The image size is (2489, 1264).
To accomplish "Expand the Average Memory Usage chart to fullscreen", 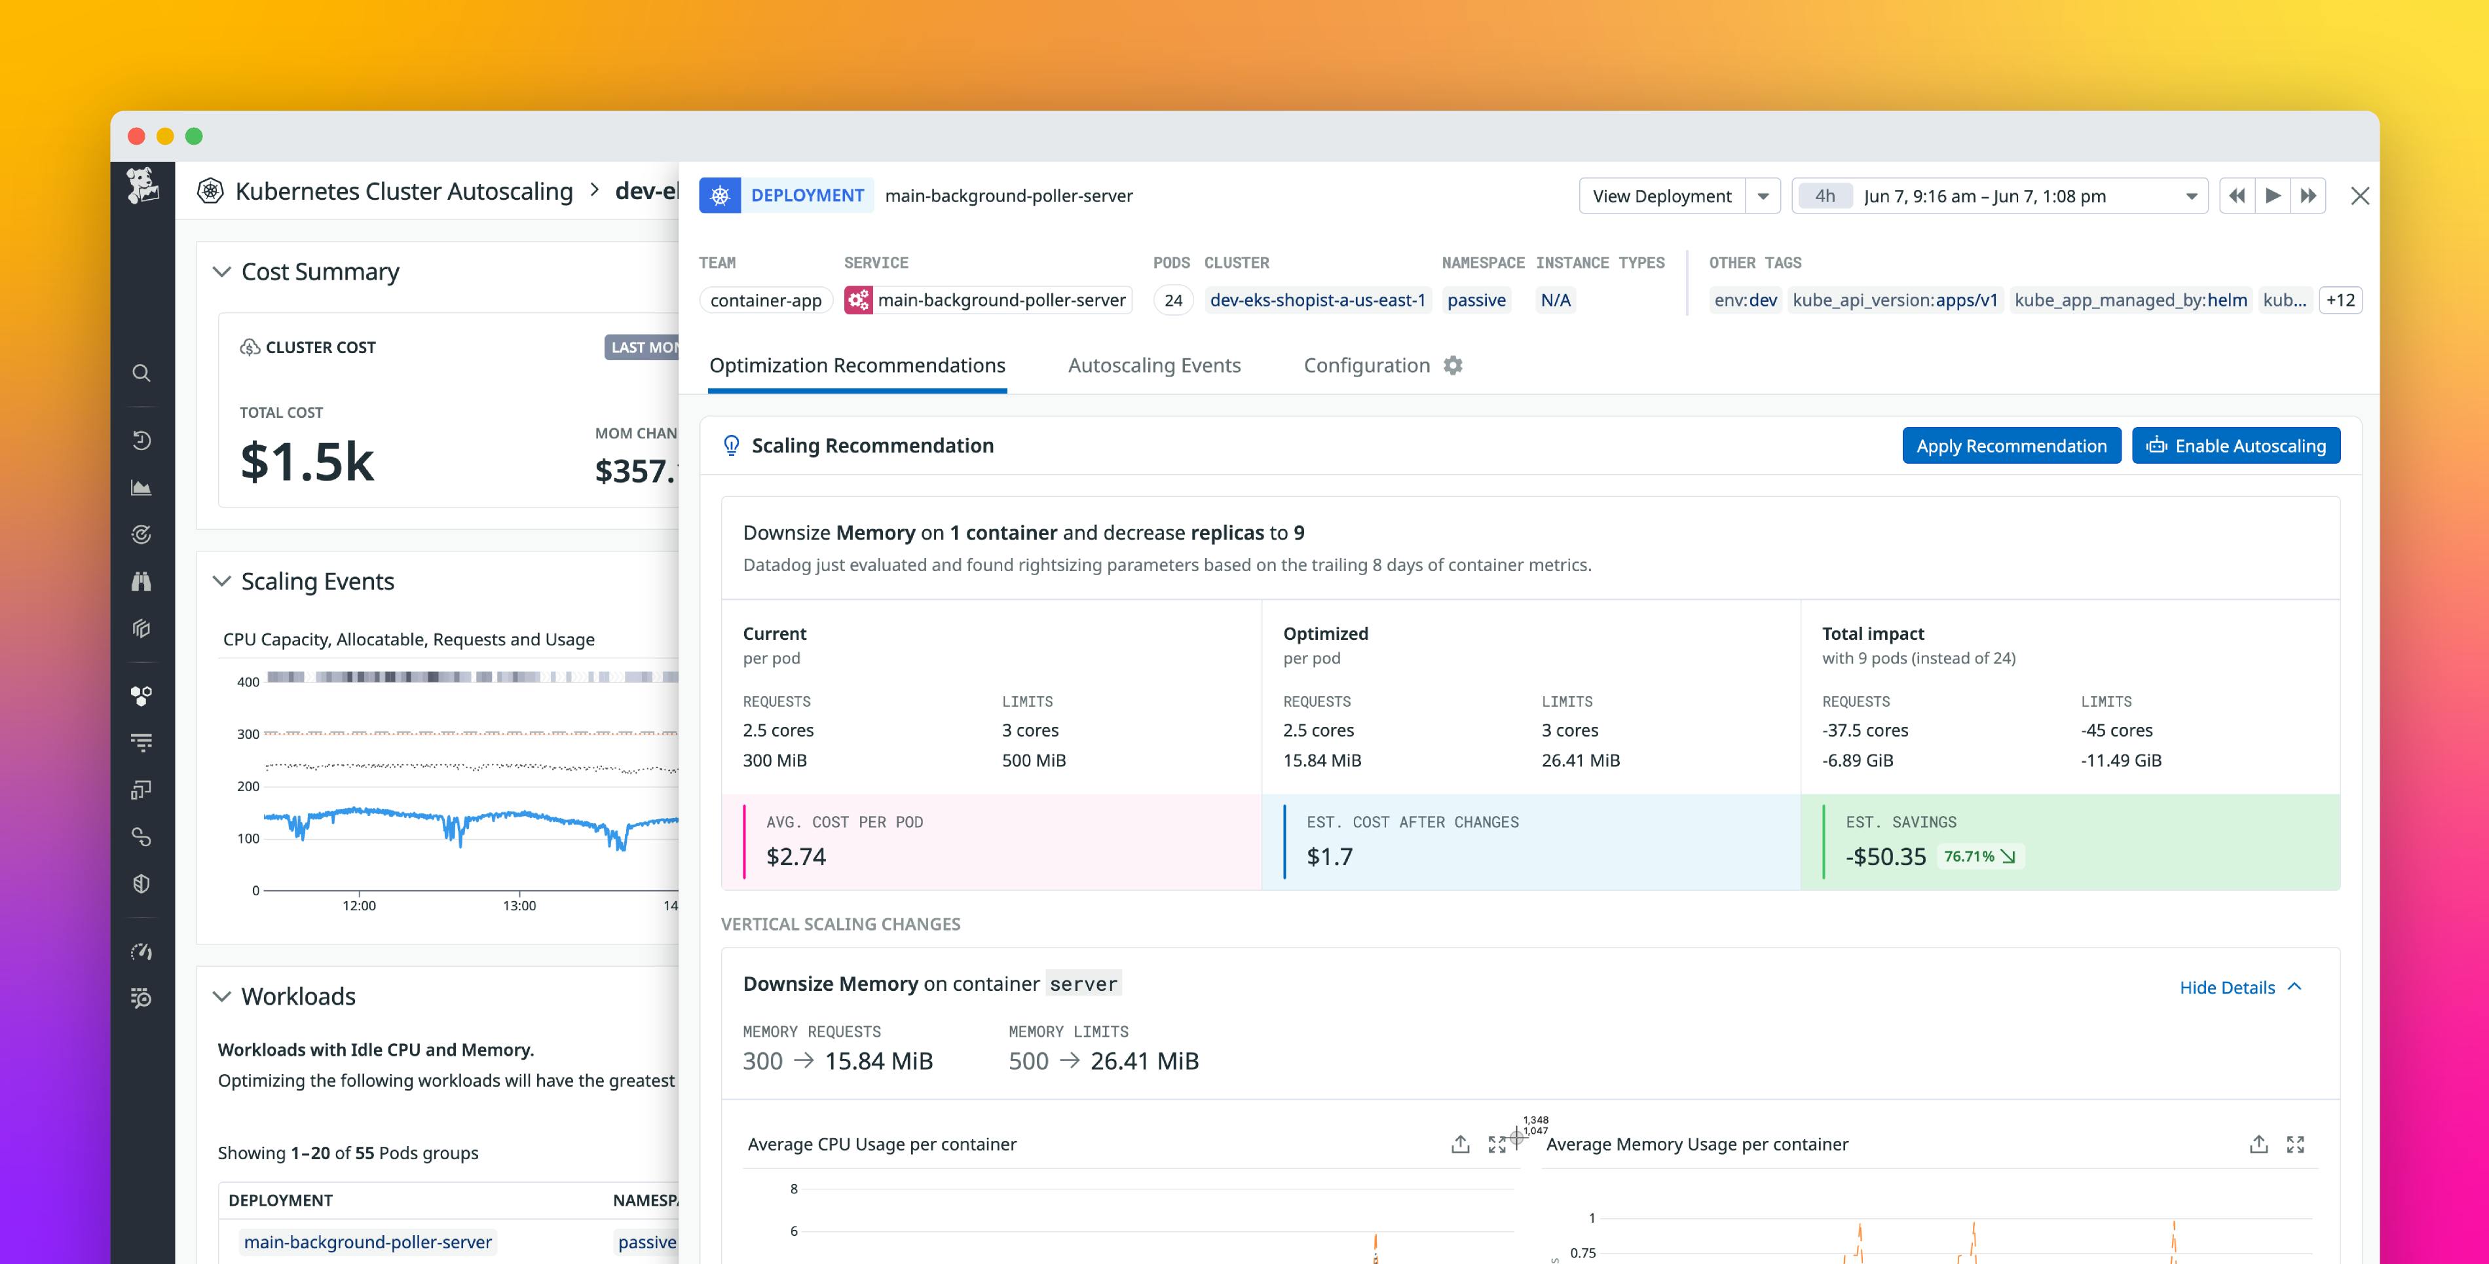I will point(2296,1144).
